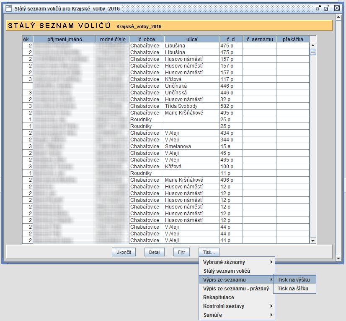Click the Křížová cell with 100 p
The width and height of the screenshot is (346, 321).
click(x=191, y=166)
